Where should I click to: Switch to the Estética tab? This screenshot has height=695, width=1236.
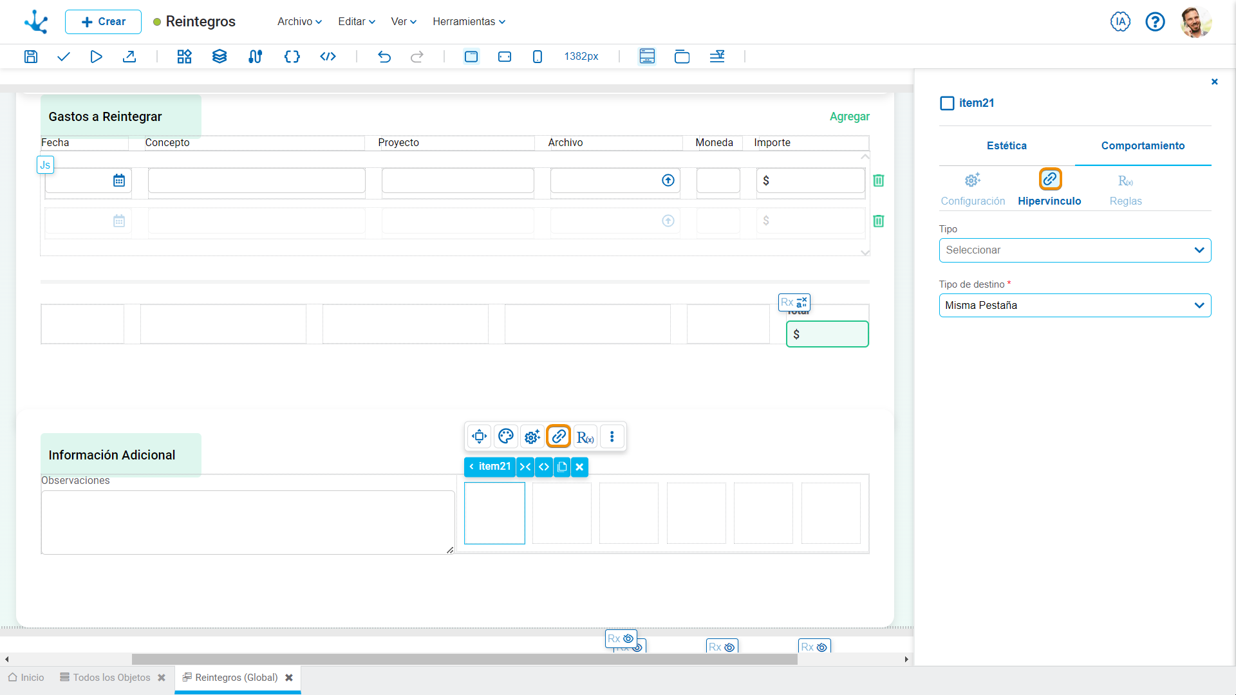[x=1007, y=146]
